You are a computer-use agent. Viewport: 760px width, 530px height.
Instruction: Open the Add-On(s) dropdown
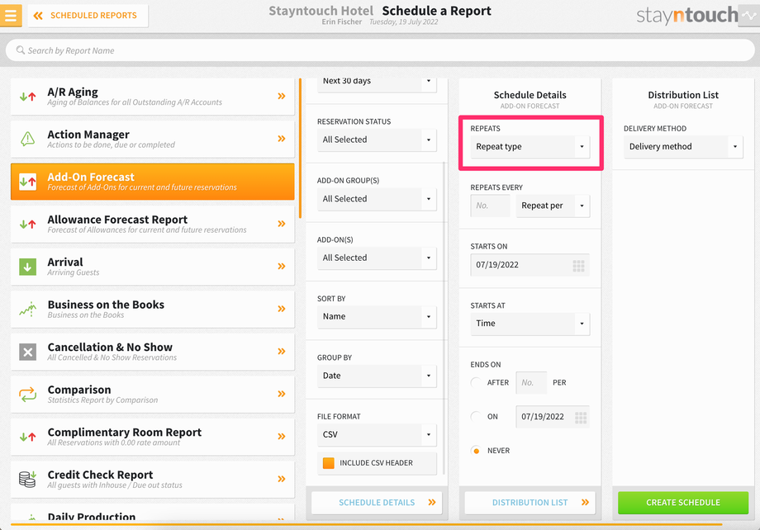point(377,258)
